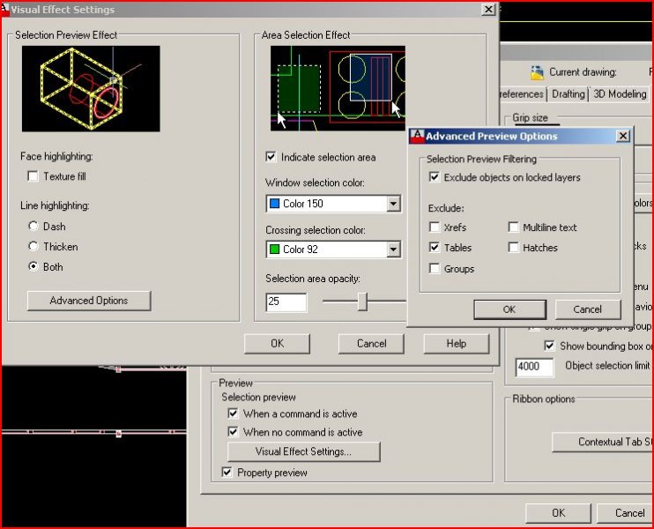
Task: Close the Advanced Preview Options dialog
Action: point(623,136)
